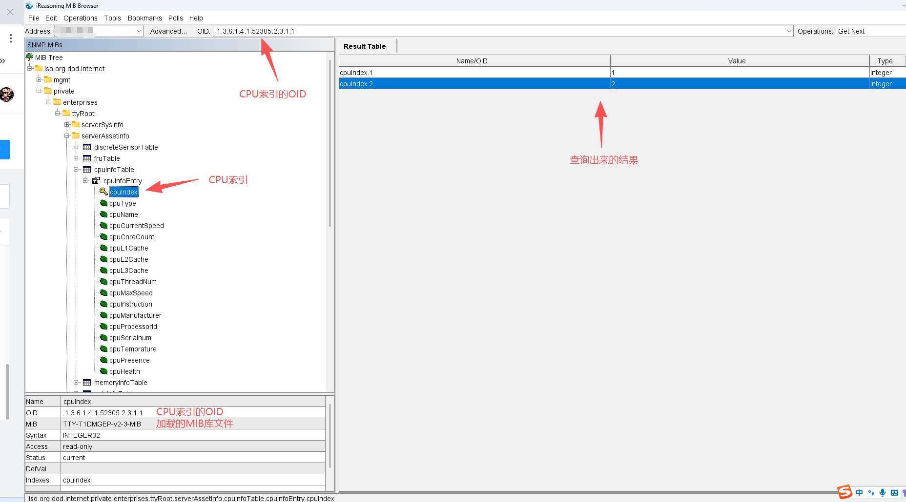This screenshot has width=906, height=502.
Task: Click the soft keyboard icon in the IME bar
Action: [x=894, y=493]
